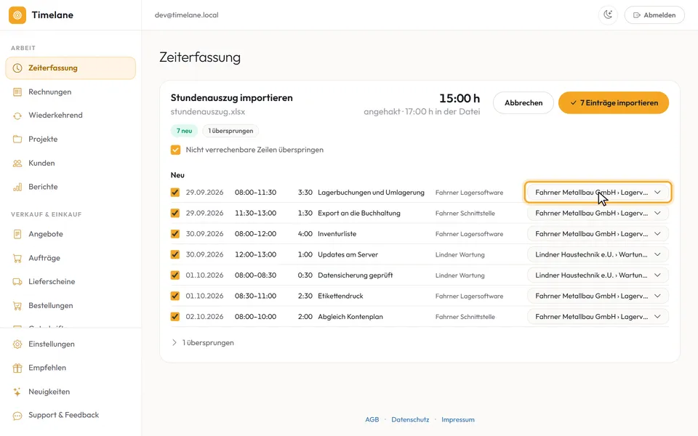
Task: Open Rechnungen via its sidebar icon
Action: (x=17, y=92)
